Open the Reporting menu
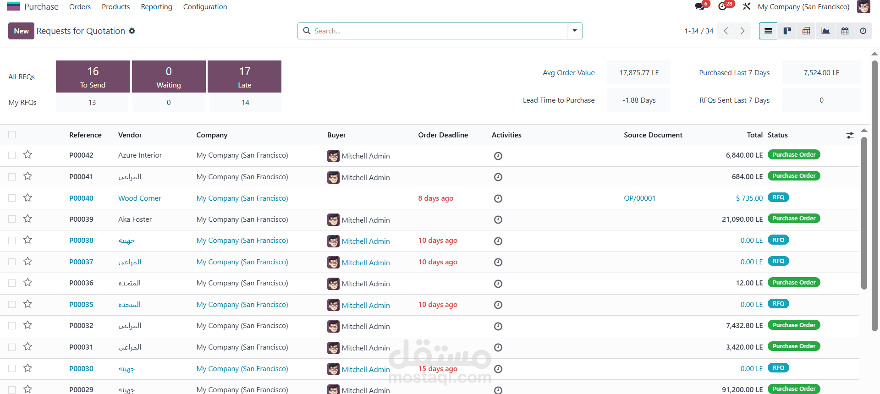Screen dimensions: 880x394 (156, 6)
